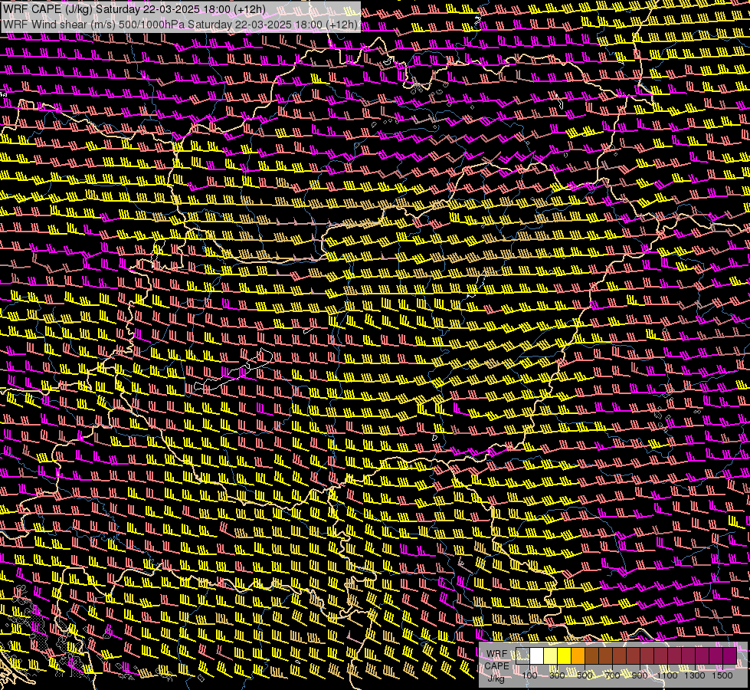
Task: Click the legend label "900"
Action: (x=640, y=675)
